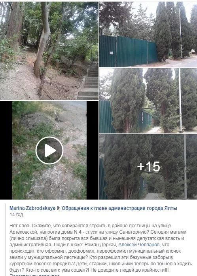Image resolution: width=197 pixels, height=276 pixels.
Task: Click the left black bar of the video
Action: coord(6,150)
